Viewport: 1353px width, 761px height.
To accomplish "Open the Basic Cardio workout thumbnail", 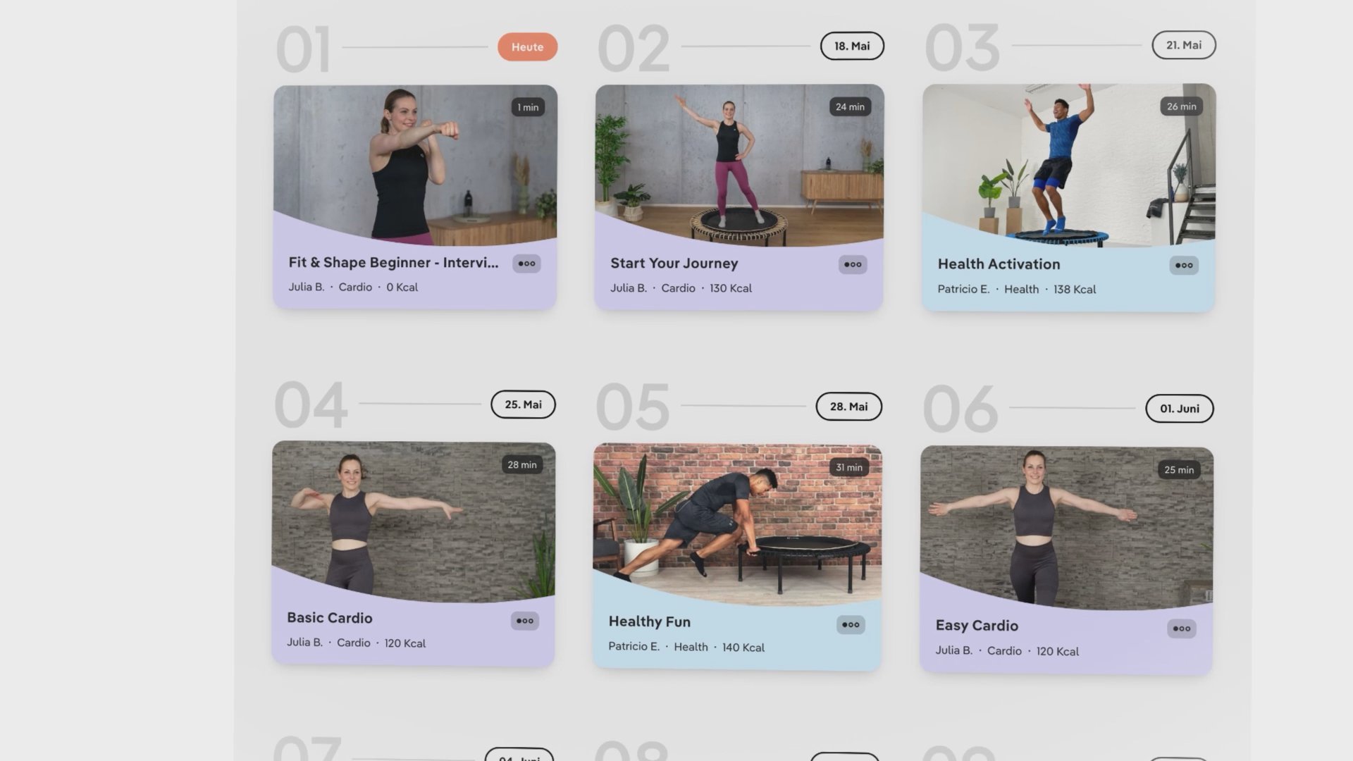I will point(414,521).
